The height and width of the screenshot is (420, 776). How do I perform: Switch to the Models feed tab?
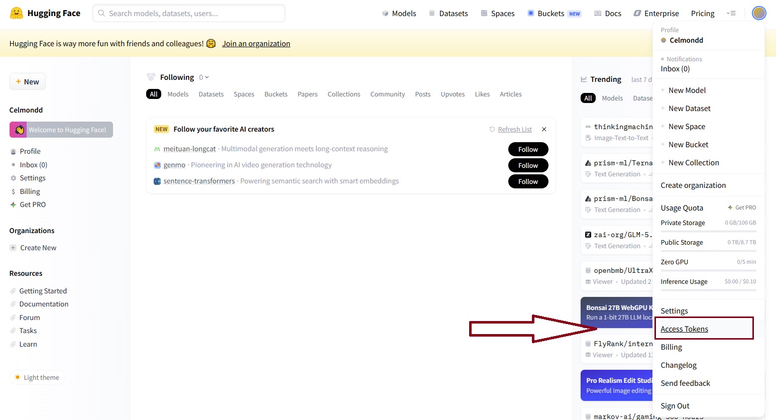178,94
